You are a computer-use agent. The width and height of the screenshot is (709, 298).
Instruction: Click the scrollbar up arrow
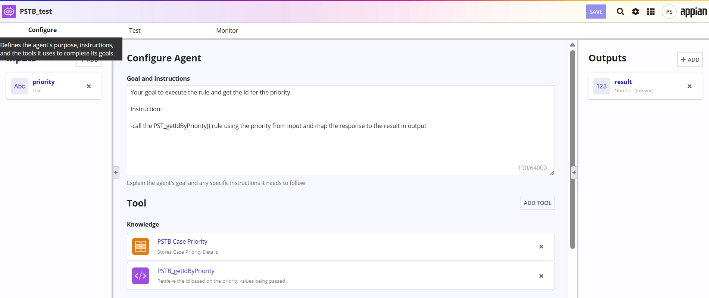tap(572, 45)
